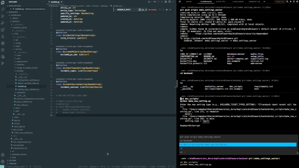Viewport: 299px width, 168px height.
Task: Click Ln 51, Col 1 cursor position
Action: pyautogui.click(x=83, y=167)
